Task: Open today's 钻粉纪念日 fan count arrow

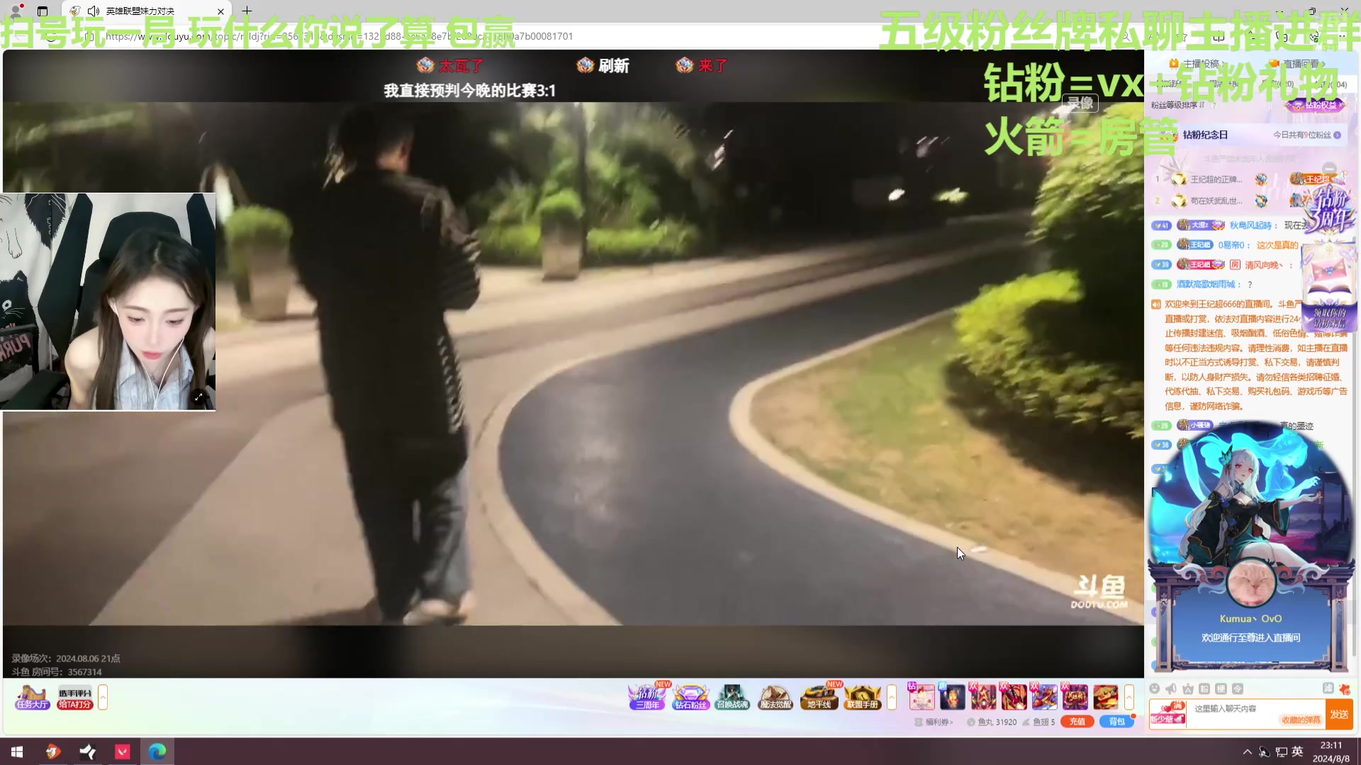Action: click(1337, 135)
